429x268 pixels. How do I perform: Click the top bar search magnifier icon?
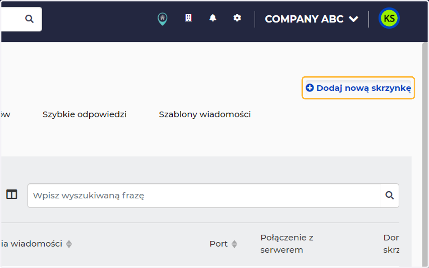(29, 19)
